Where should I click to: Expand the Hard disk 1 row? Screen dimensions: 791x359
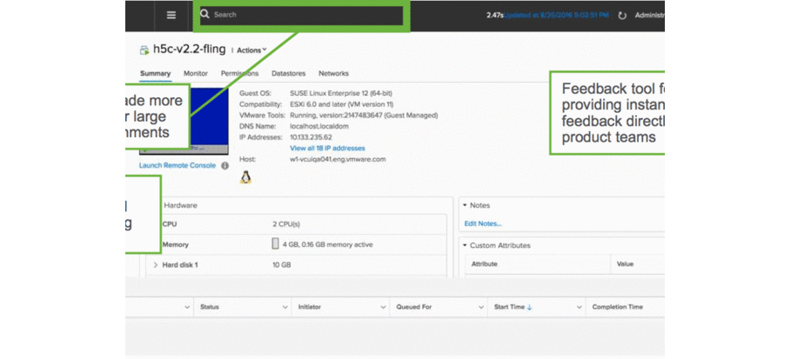click(156, 264)
